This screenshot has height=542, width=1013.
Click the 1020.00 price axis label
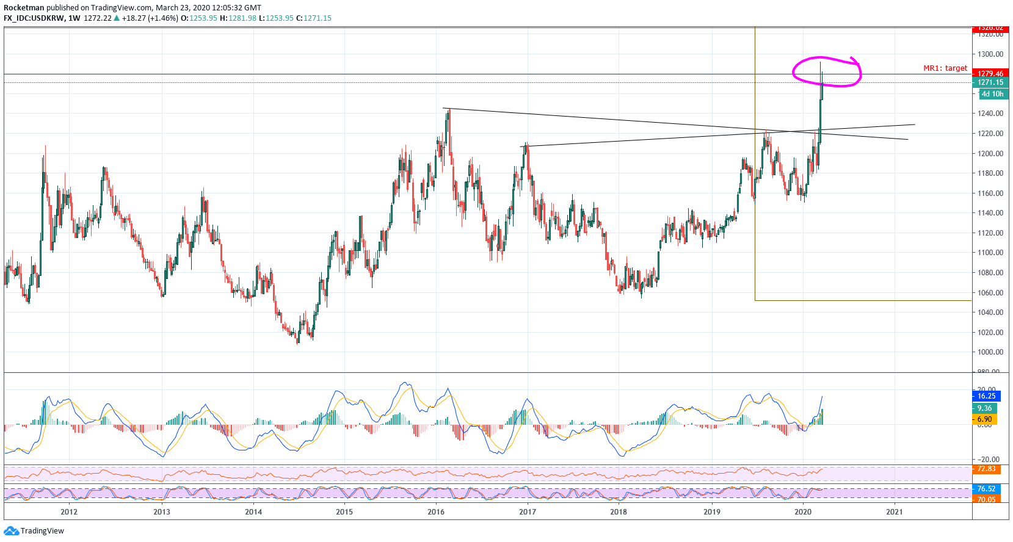pos(990,333)
